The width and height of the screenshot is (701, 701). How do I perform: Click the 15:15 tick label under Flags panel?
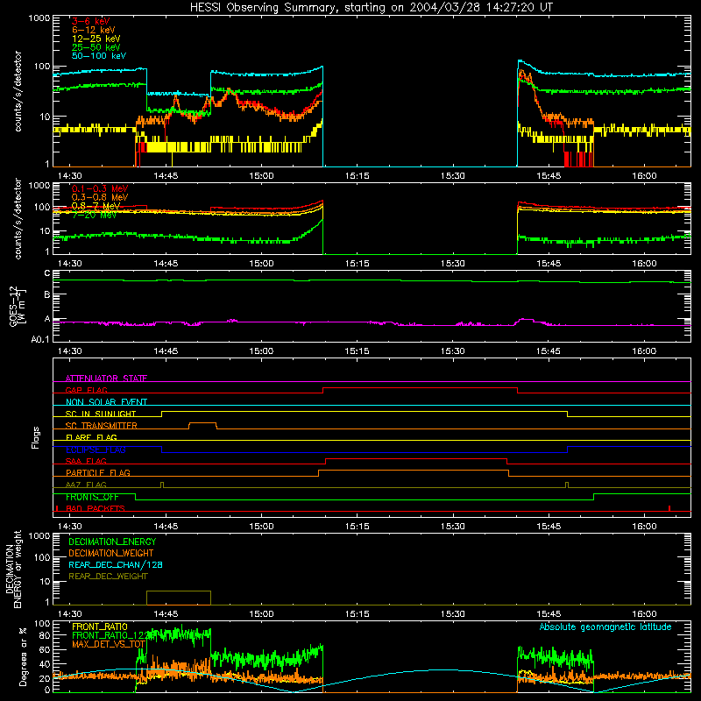(x=358, y=527)
